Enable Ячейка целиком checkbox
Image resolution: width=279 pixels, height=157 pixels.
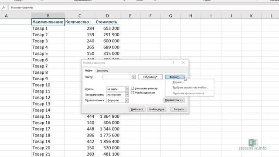tap(133, 92)
